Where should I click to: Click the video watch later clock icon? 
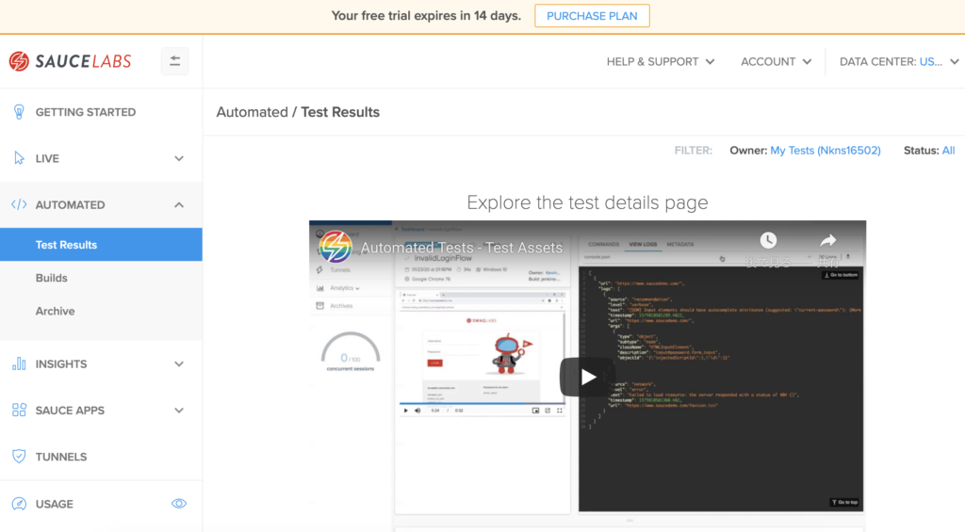pos(768,240)
